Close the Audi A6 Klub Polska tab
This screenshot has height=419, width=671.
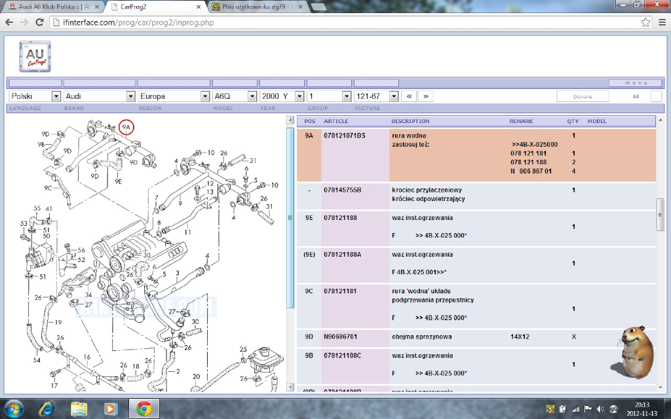(x=97, y=7)
